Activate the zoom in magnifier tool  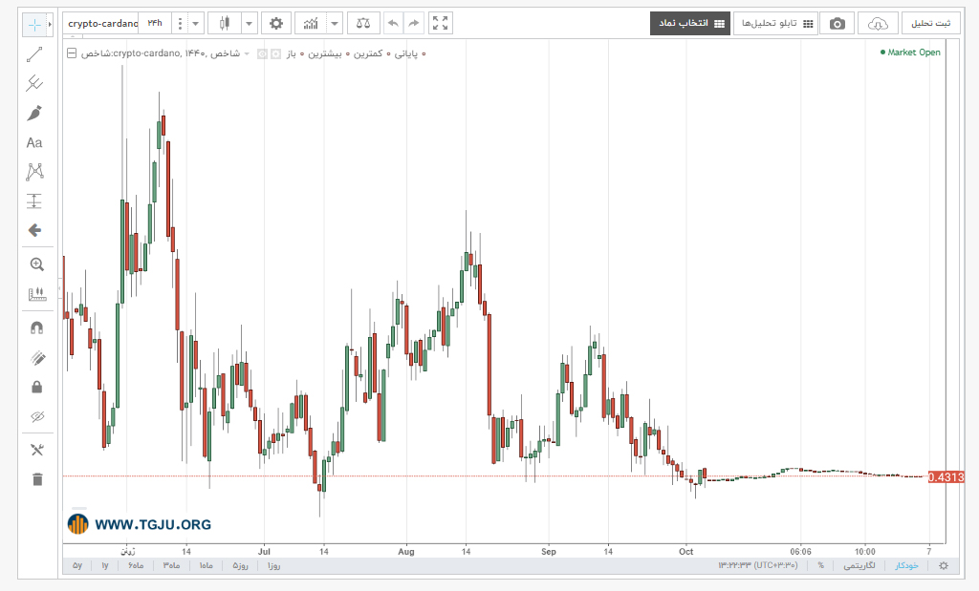click(37, 264)
